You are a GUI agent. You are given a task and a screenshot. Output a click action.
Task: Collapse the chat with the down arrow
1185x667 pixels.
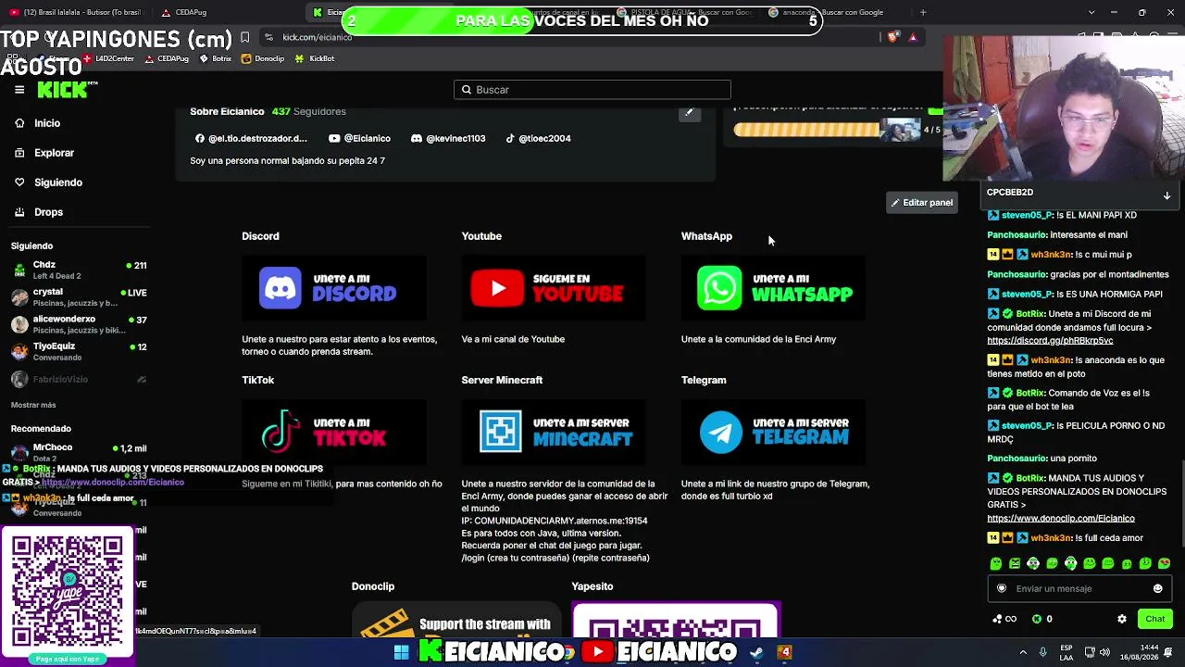point(1166,195)
